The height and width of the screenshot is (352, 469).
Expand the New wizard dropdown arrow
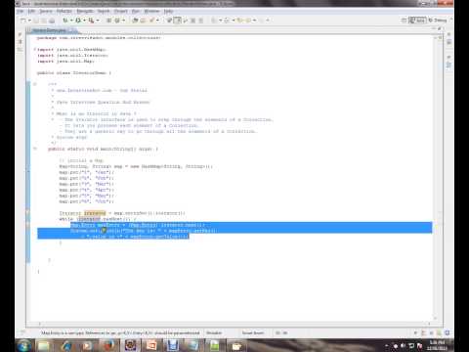pos(29,21)
